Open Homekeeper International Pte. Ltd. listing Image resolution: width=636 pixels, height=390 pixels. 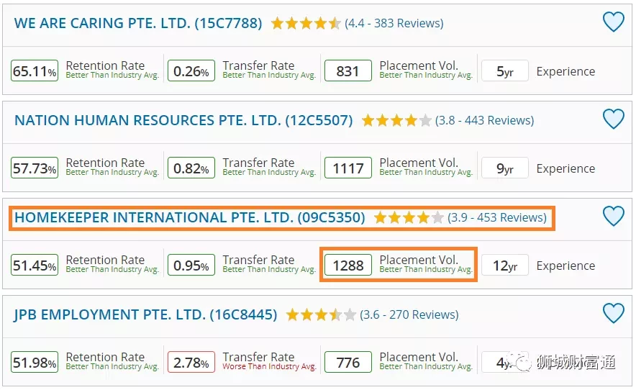(190, 217)
